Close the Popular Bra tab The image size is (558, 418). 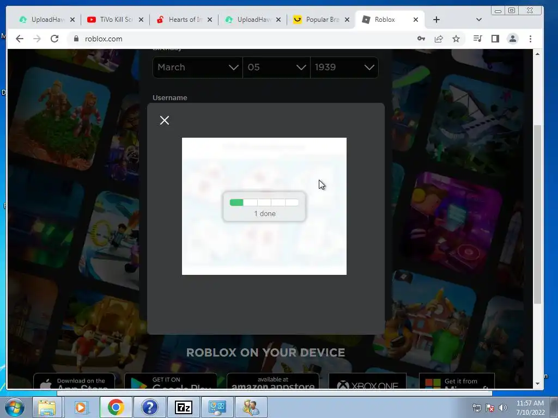(347, 20)
